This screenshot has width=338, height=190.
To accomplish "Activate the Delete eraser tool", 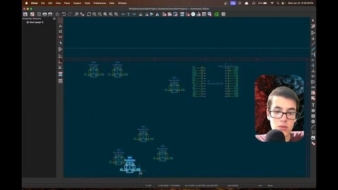I will [x=313, y=144].
